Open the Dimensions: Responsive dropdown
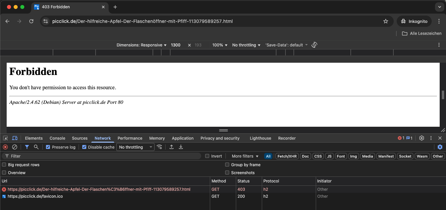Image resolution: width=446 pixels, height=210 pixels. pyautogui.click(x=141, y=44)
